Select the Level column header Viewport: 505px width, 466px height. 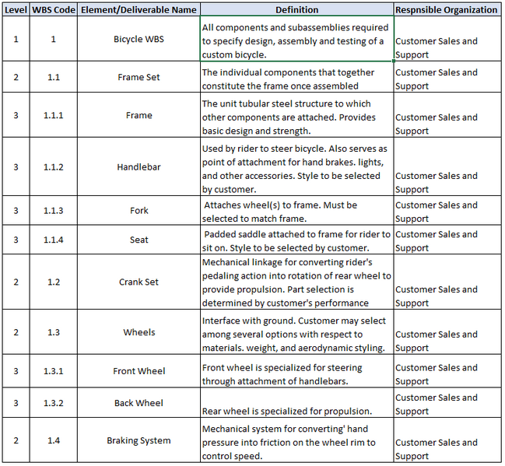click(16, 9)
